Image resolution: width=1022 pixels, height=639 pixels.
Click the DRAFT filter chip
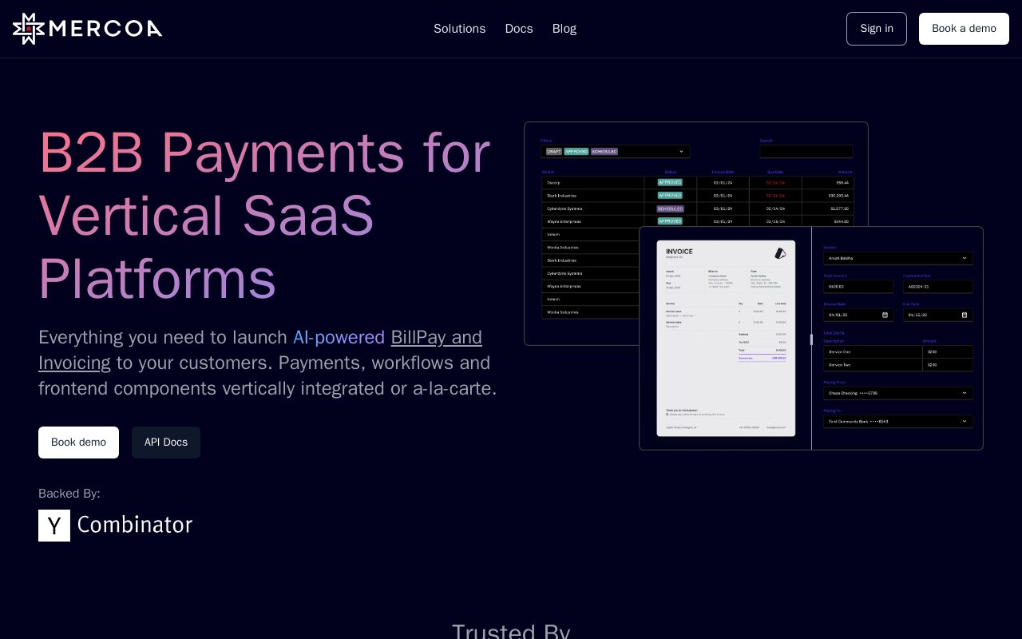click(553, 151)
